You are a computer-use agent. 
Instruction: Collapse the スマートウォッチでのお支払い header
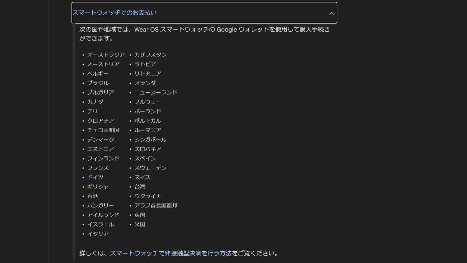[115, 13]
